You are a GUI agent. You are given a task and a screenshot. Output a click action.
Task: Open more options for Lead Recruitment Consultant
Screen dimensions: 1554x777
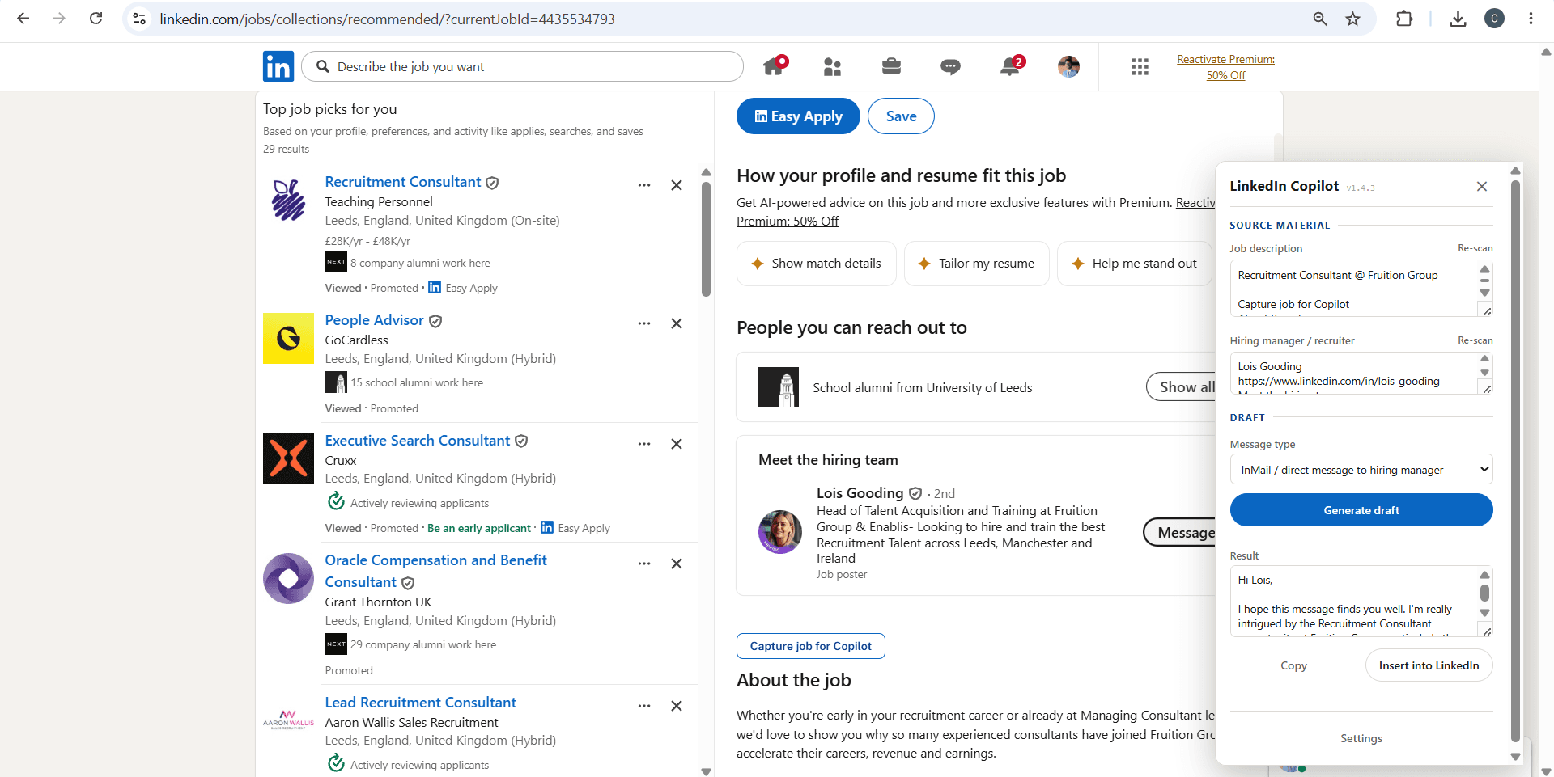pos(644,706)
